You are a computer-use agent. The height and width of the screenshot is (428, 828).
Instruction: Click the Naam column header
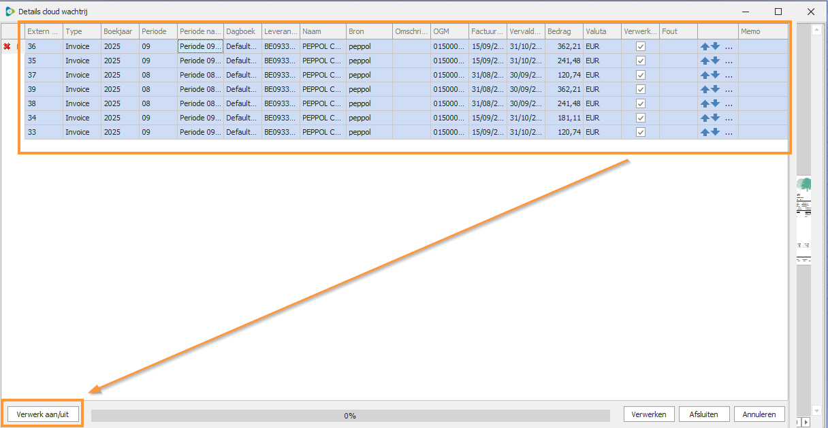coord(322,31)
